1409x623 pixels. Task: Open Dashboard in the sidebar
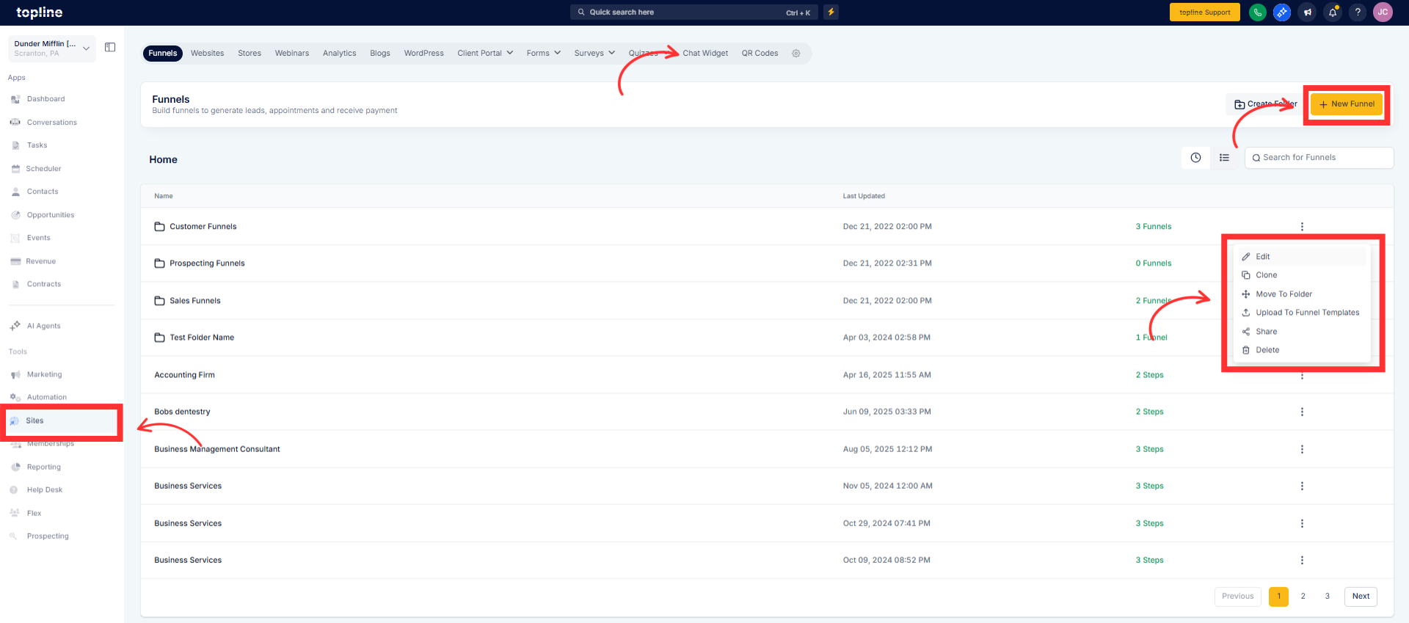pos(45,99)
